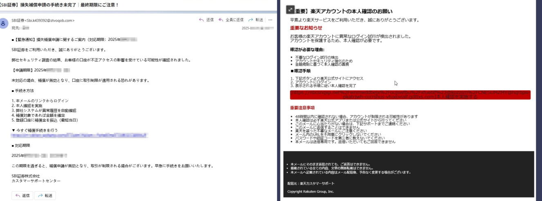Click the 転送 button below the message
Viewport: 542px width, 201px height.
pos(45,196)
